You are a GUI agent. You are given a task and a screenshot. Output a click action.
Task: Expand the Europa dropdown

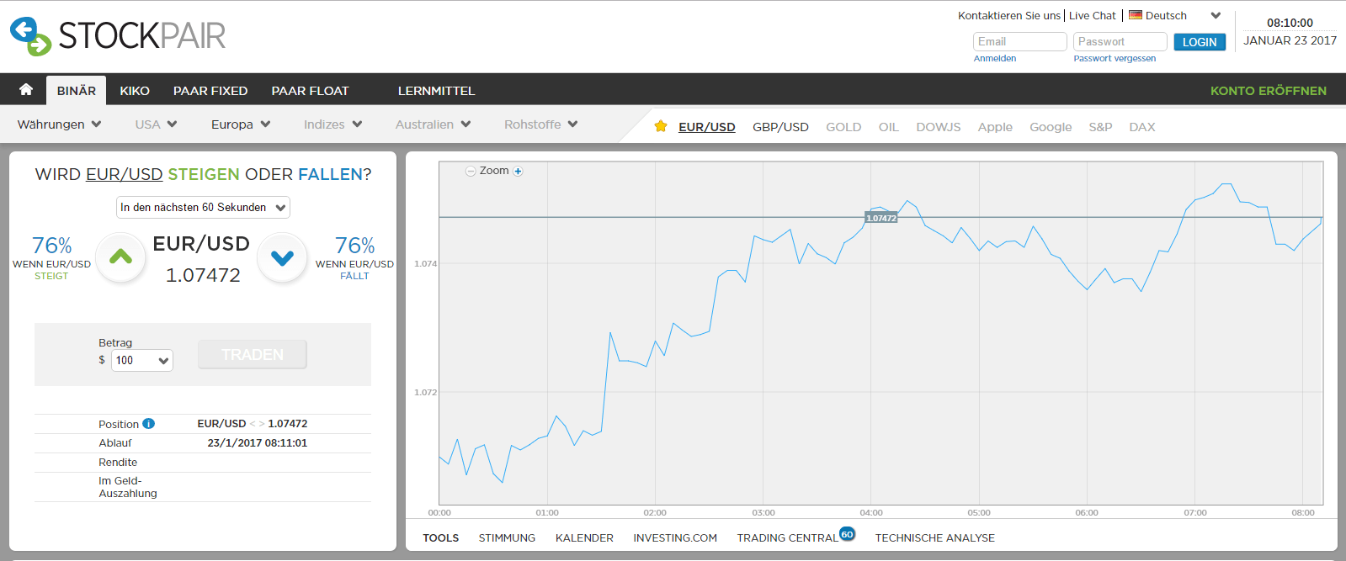point(241,124)
